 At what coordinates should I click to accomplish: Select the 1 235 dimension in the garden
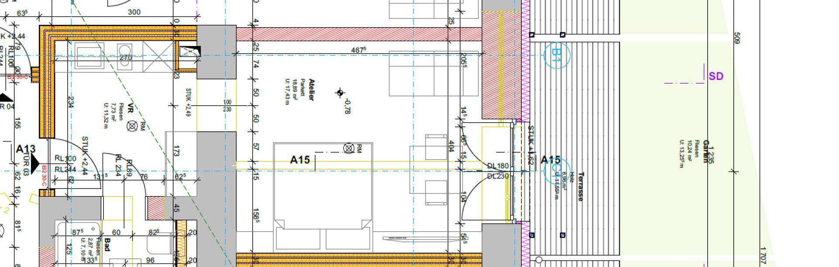pos(710,154)
